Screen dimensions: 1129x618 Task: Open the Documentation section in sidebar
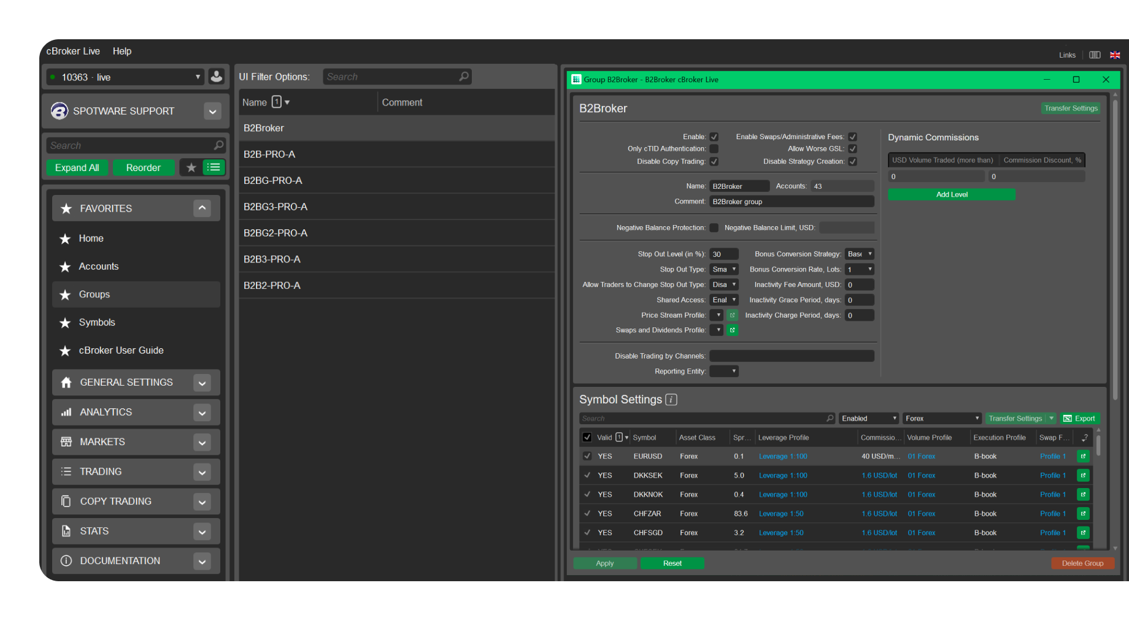tap(136, 561)
